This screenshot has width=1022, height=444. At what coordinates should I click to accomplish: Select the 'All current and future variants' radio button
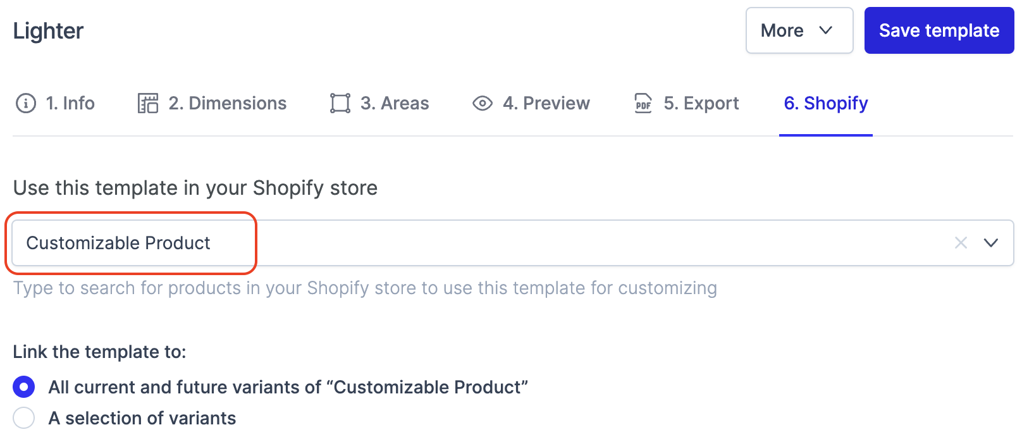point(23,386)
